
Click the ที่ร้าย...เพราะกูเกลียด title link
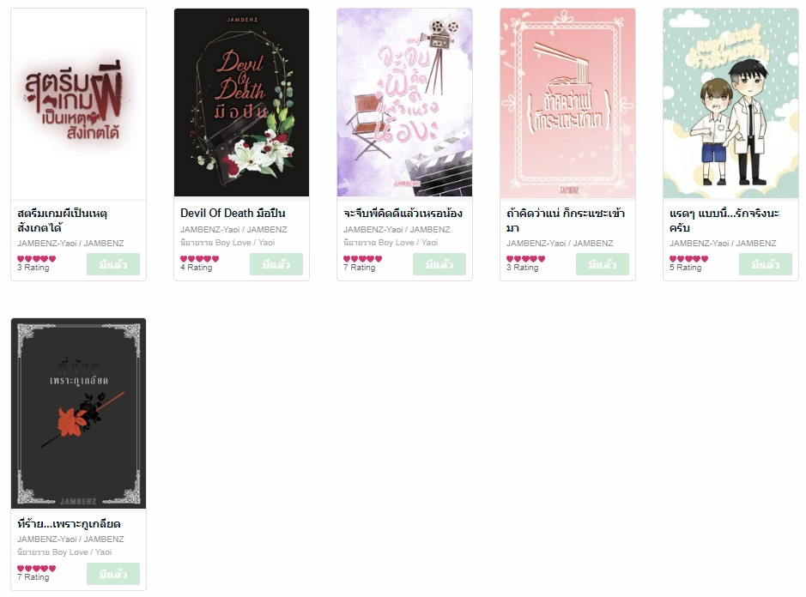click(x=69, y=524)
